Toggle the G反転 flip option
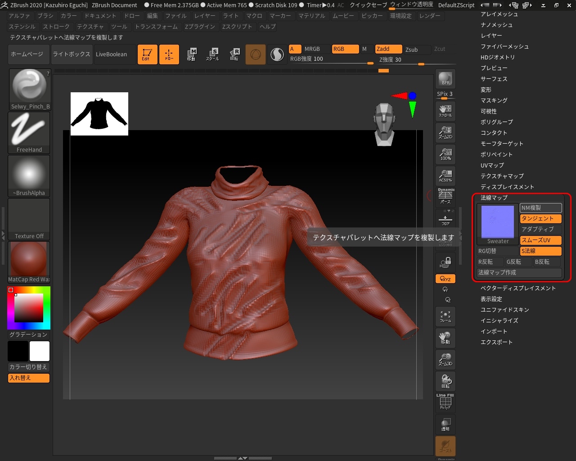This screenshot has width=576, height=461. pyautogui.click(x=519, y=262)
